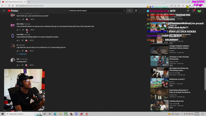Like Nick Foleta's comment
The width and height of the screenshot is (206, 116).
tap(17, 30)
